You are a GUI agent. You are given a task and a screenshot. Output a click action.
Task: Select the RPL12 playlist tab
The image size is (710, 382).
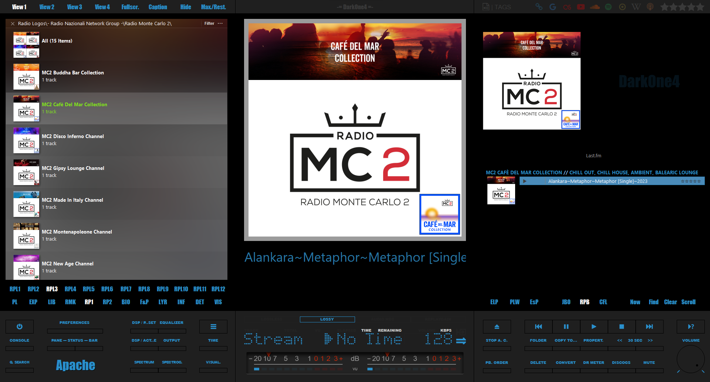[218, 289]
